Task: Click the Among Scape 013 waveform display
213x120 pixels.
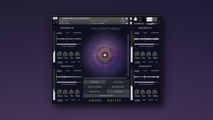Action: tap(69, 77)
